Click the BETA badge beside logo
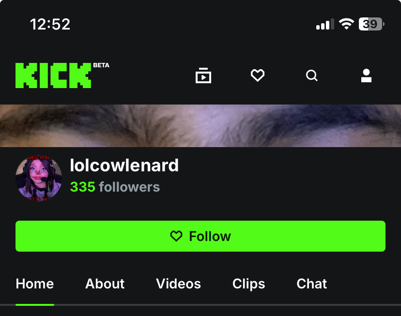The image size is (401, 316). point(101,65)
